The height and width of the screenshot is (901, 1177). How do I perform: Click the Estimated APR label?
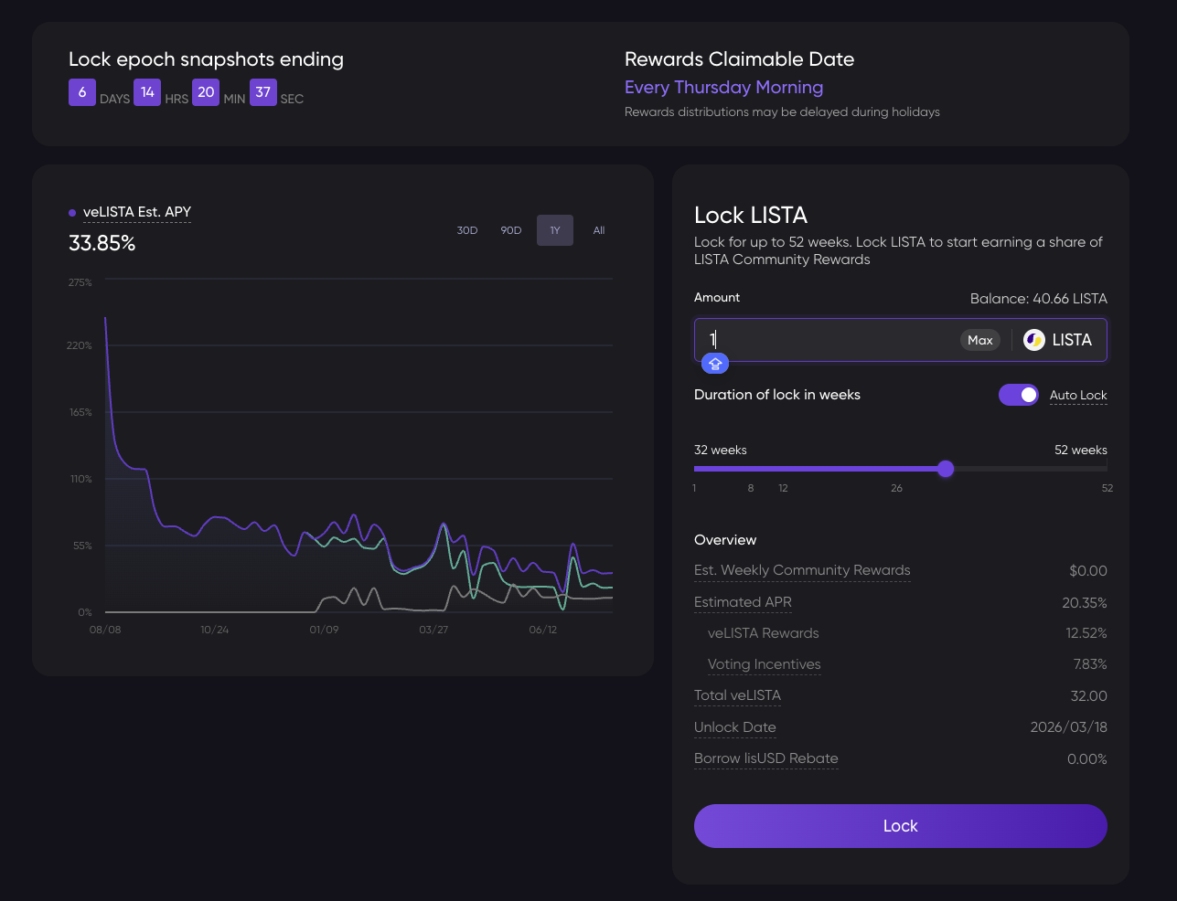tap(743, 602)
